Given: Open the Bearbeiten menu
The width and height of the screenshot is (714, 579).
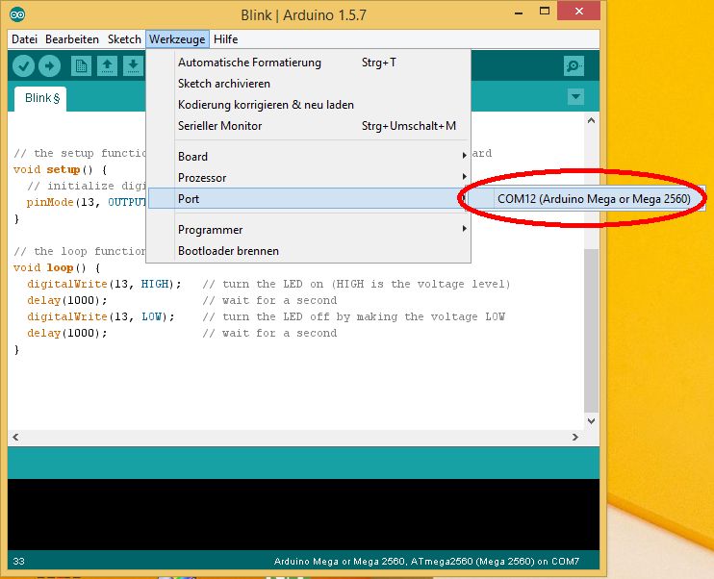Looking at the screenshot, I should (72, 39).
